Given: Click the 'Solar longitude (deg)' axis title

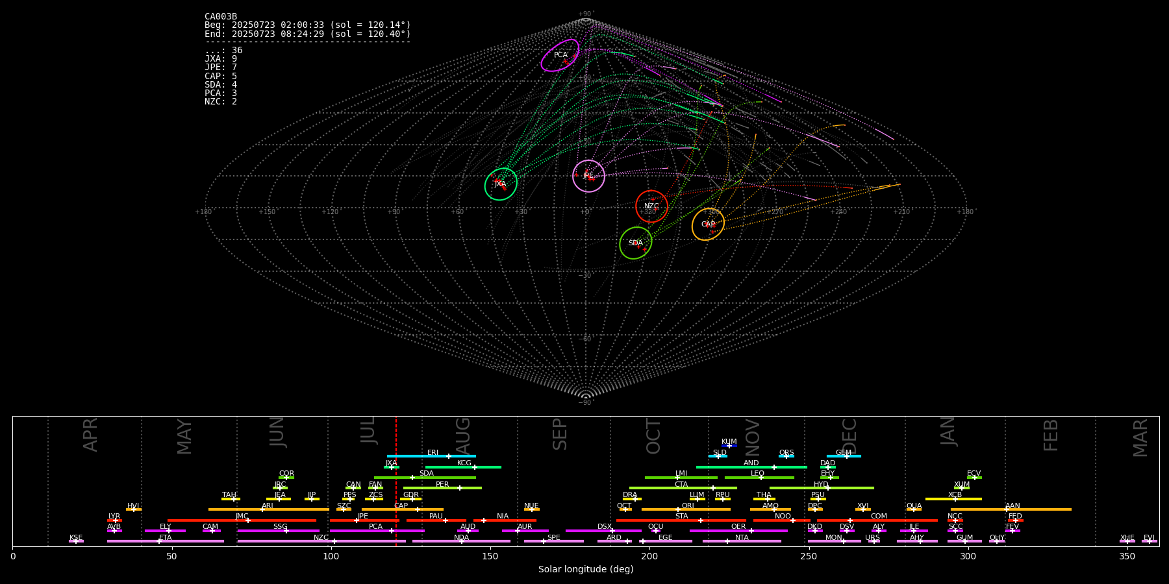Looking at the screenshot, I should point(586,570).
